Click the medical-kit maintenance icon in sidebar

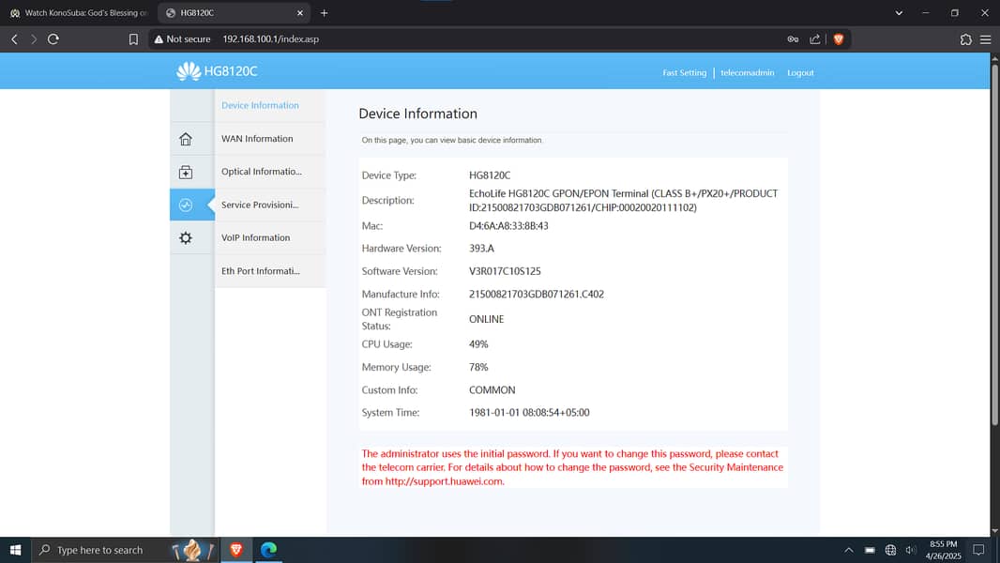pyautogui.click(x=186, y=172)
